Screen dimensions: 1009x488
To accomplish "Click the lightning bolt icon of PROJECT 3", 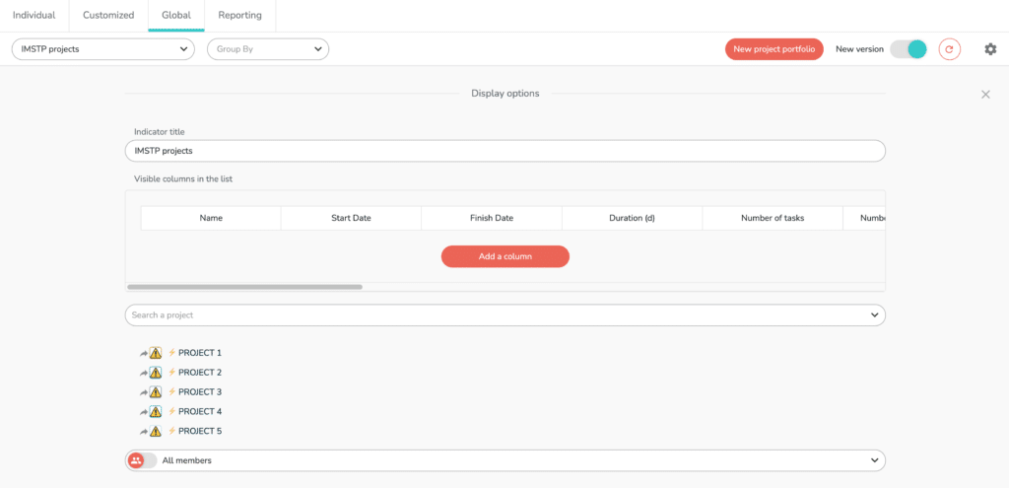I will tap(171, 392).
